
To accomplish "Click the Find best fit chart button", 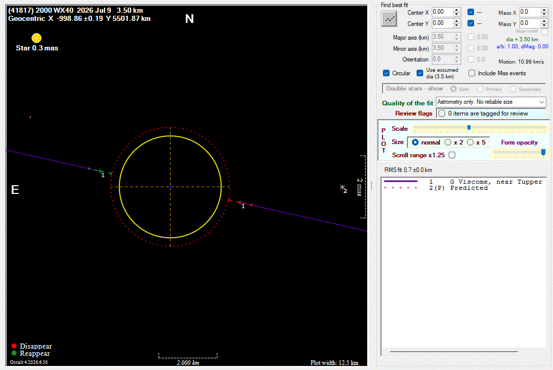I will coord(389,19).
